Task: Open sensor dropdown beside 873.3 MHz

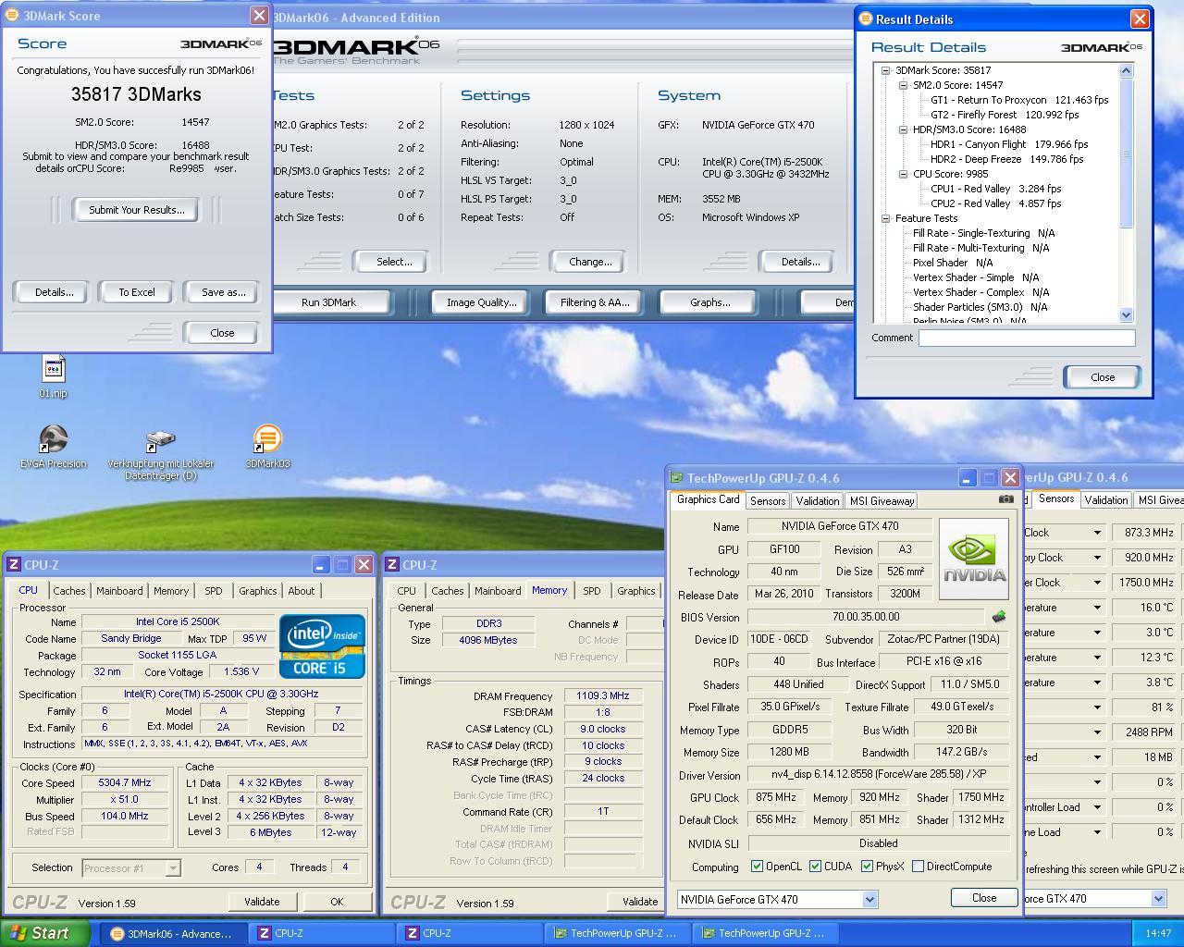Action: click(1097, 533)
